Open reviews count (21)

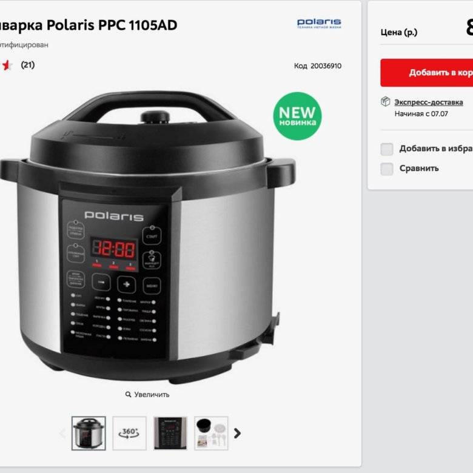28,65
